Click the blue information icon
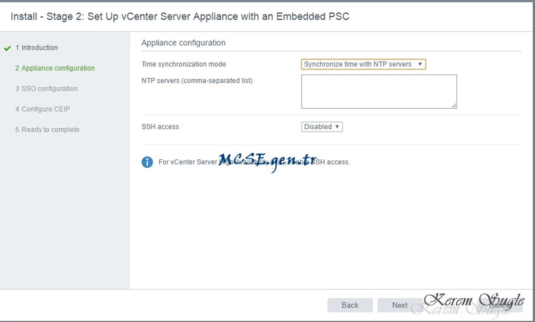This screenshot has width=535, height=322. point(147,162)
